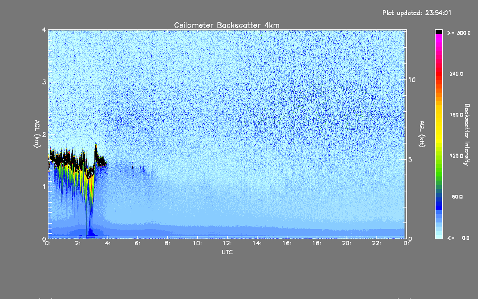Click the green section of the colorbar
This screenshot has height=299, width=478.
pyautogui.click(x=439, y=168)
